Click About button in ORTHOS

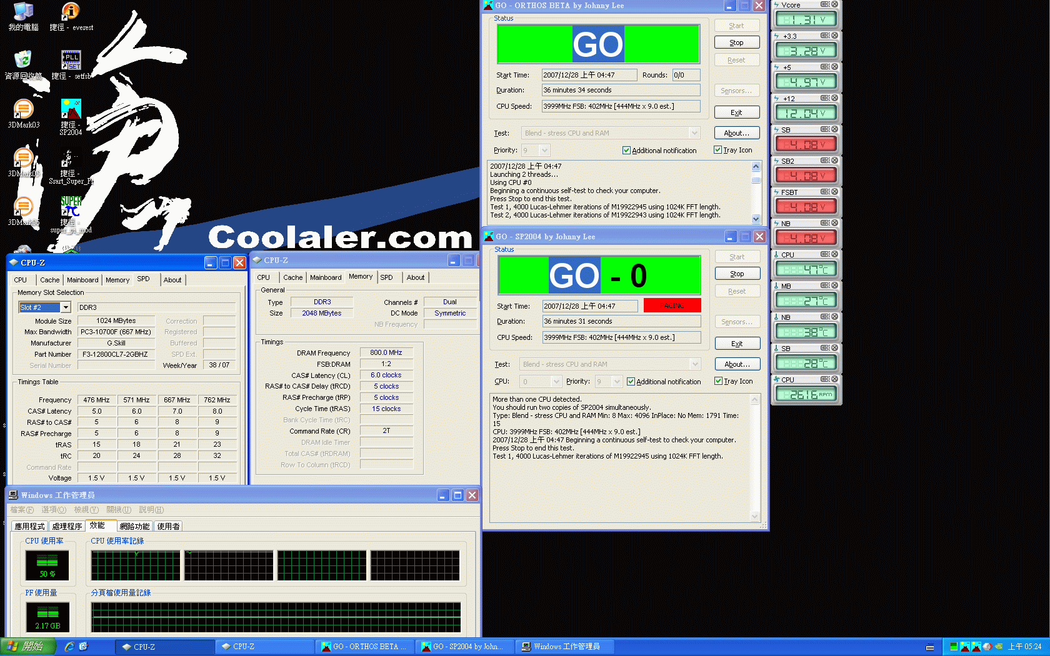[x=737, y=133]
